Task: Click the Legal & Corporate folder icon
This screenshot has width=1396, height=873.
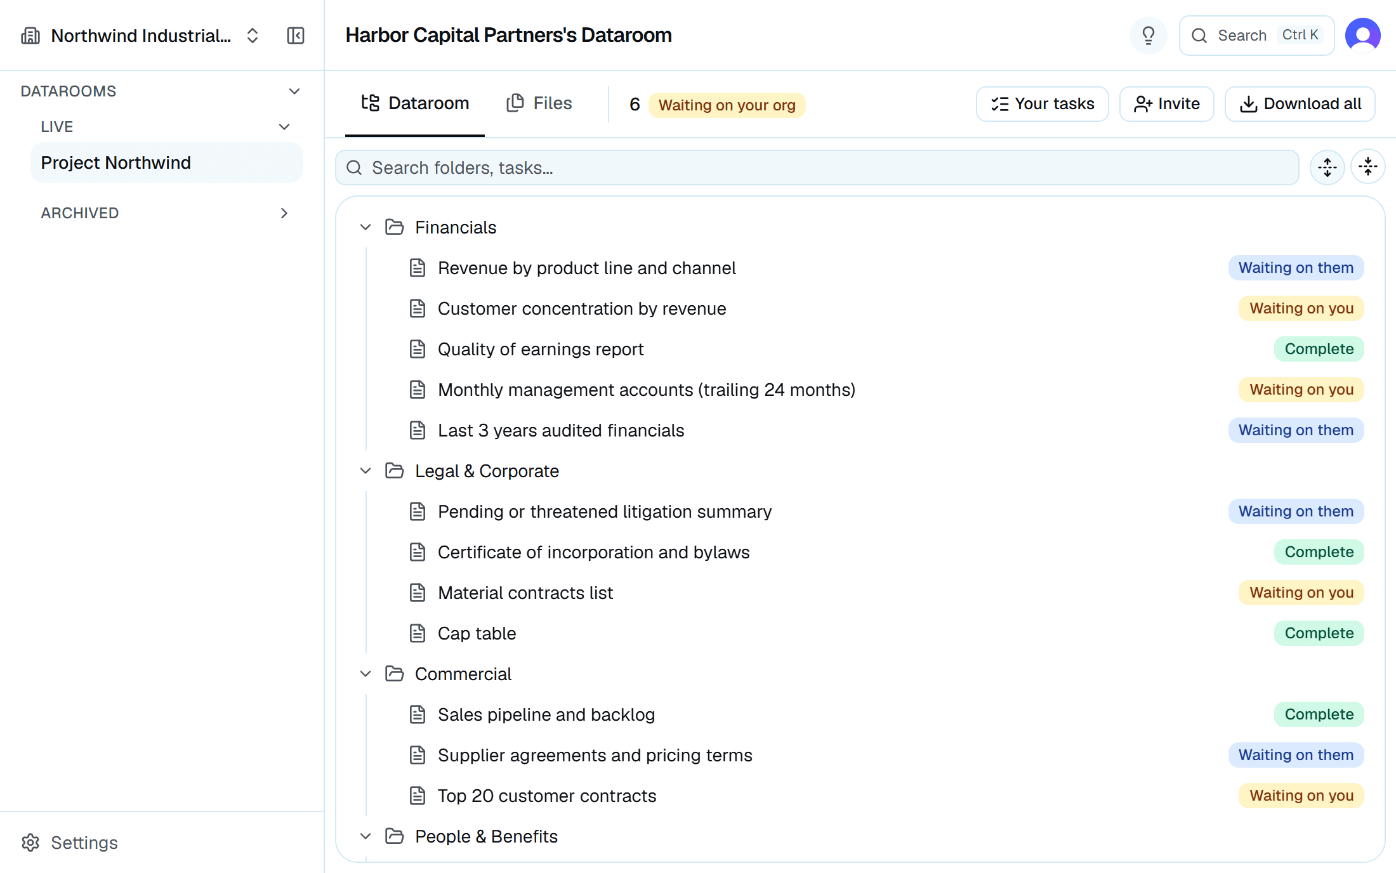Action: click(395, 471)
